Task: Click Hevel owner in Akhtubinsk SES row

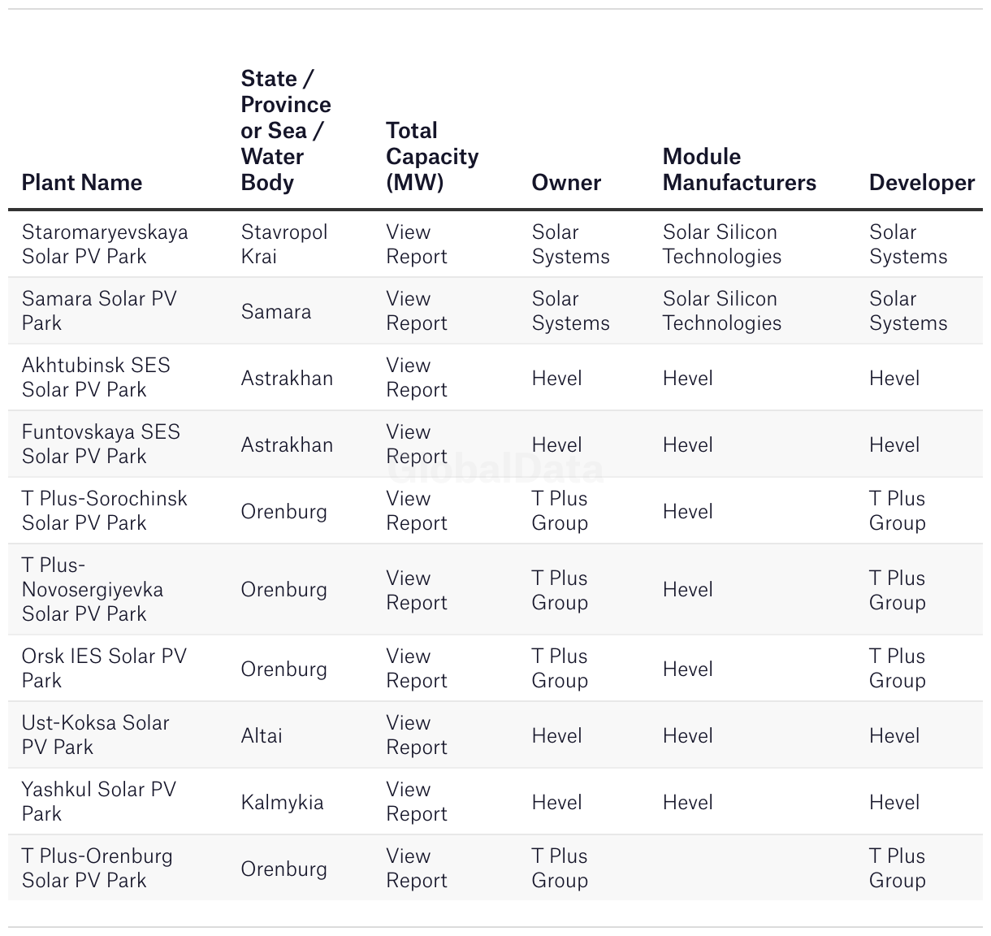Action: (x=556, y=378)
